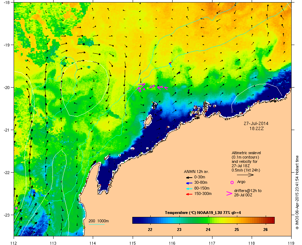Click longitude axis label 113
This screenshot has width=302, height=245.
[53, 243]
